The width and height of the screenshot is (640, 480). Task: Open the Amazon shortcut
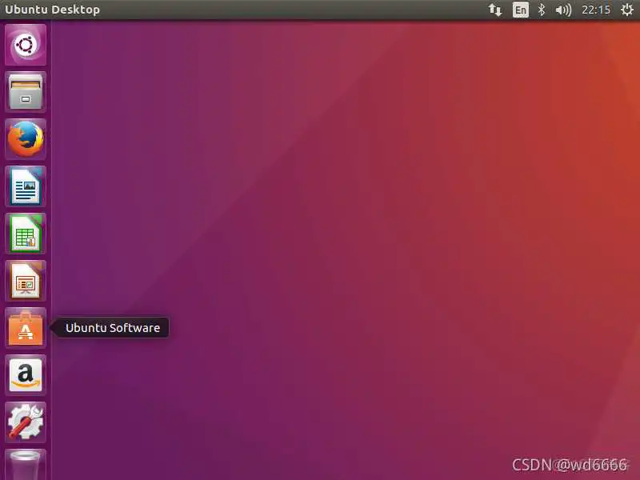(25, 375)
